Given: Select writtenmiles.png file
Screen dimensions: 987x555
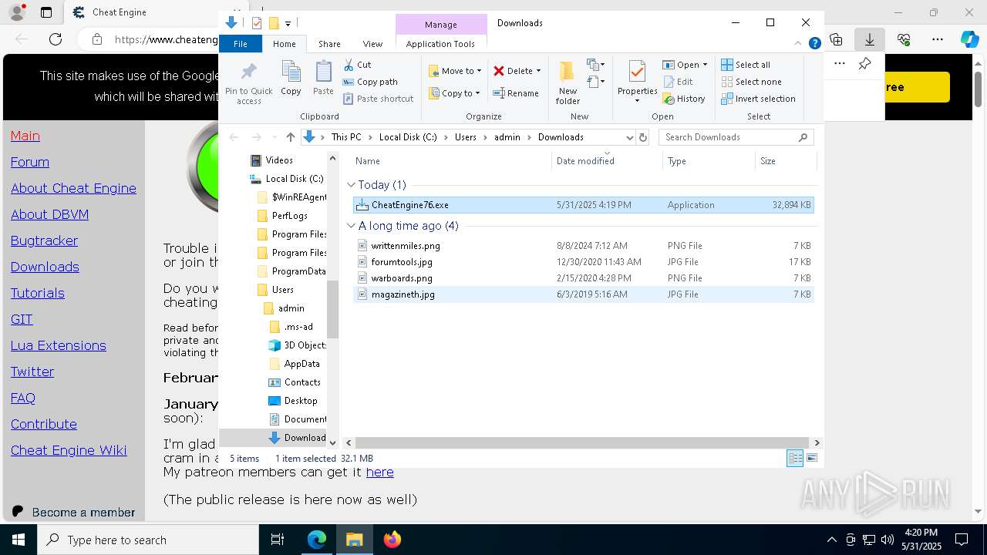Looking at the screenshot, I should (x=583, y=246).
